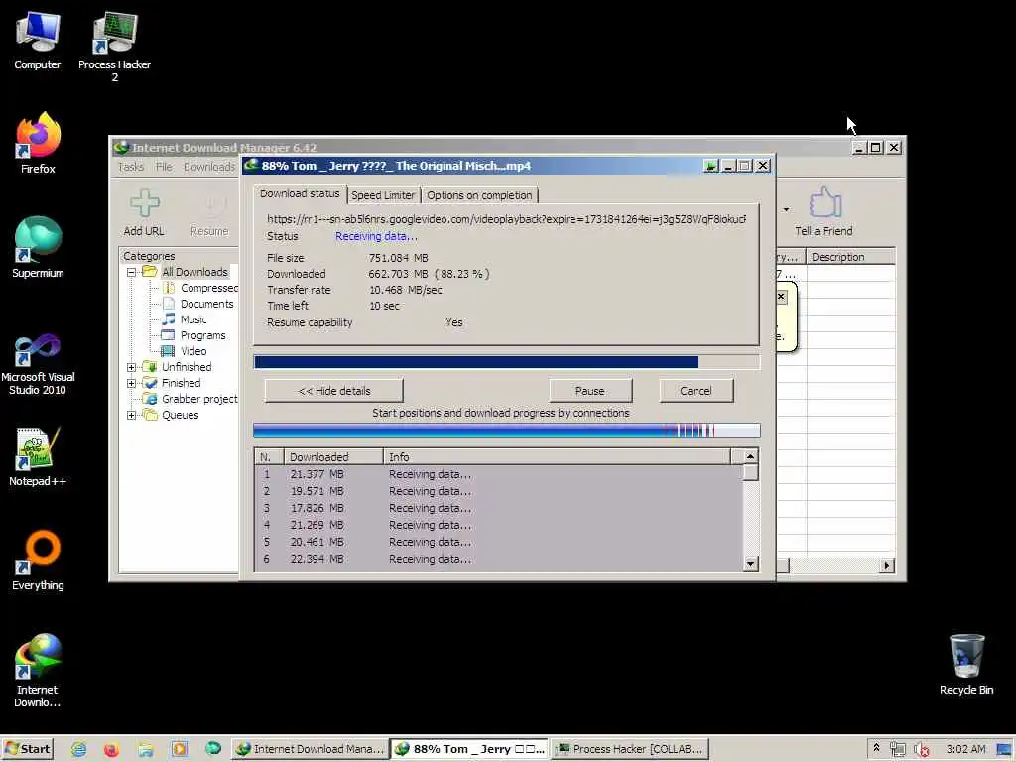1016x762 pixels.
Task: Select connection row with 19.571 MB
Action: tap(499, 492)
